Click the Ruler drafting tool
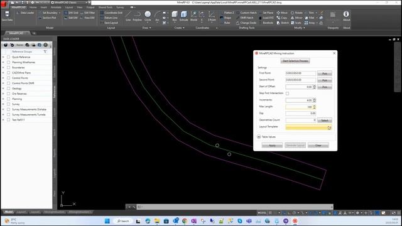 coord(225,23)
